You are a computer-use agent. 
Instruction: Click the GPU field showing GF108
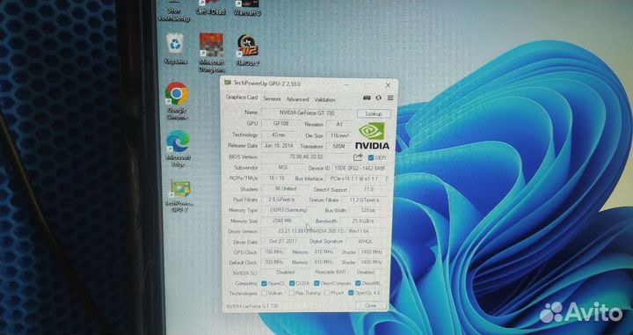click(x=281, y=123)
